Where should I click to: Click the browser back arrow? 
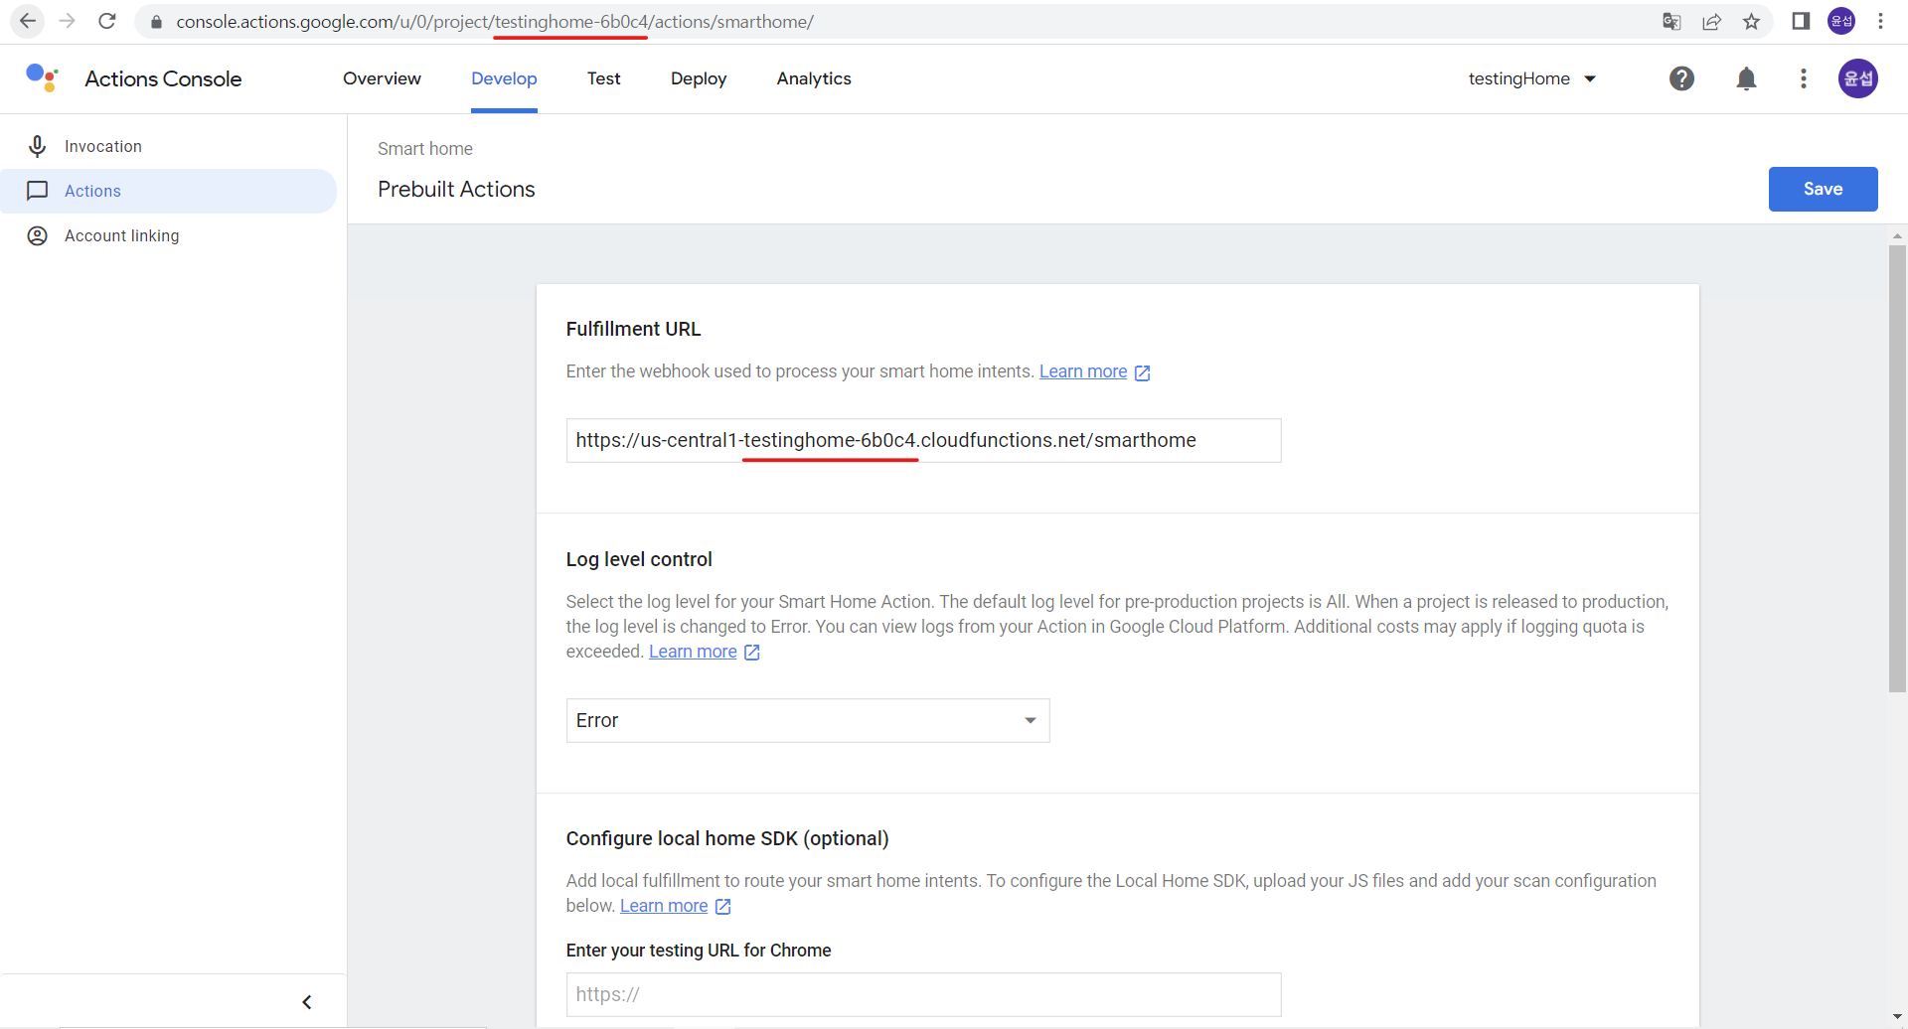click(x=28, y=21)
